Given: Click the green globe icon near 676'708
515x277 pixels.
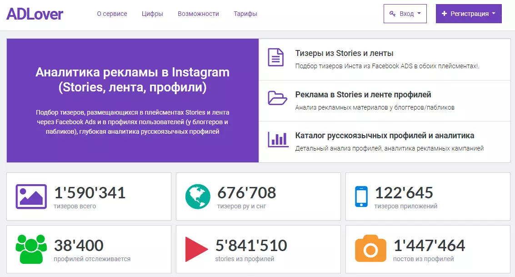Looking at the screenshot, I should (x=198, y=196).
